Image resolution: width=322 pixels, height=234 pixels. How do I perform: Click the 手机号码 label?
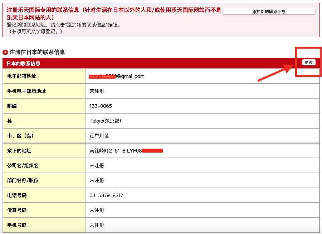pyautogui.click(x=17, y=225)
